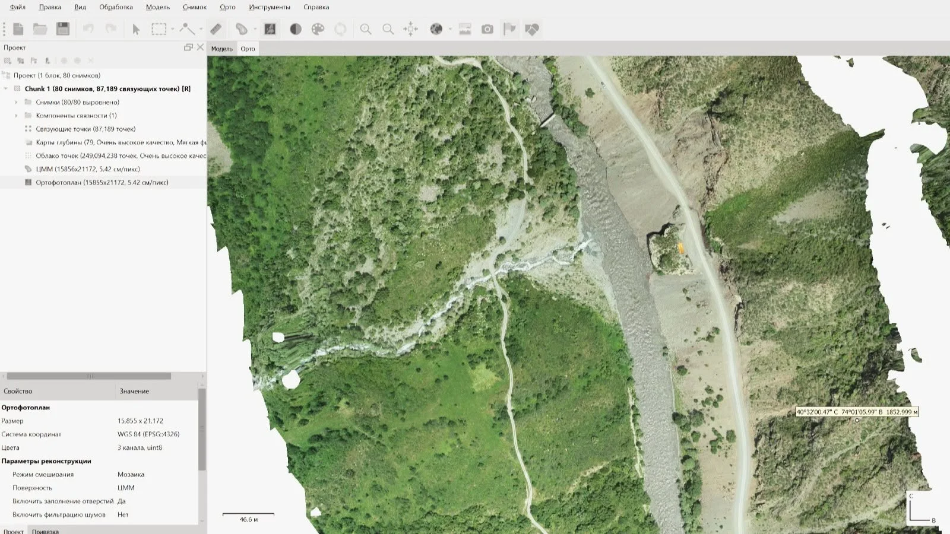The height and width of the screenshot is (534, 950).
Task: Choose the rectangle selection tool
Action: (159, 29)
